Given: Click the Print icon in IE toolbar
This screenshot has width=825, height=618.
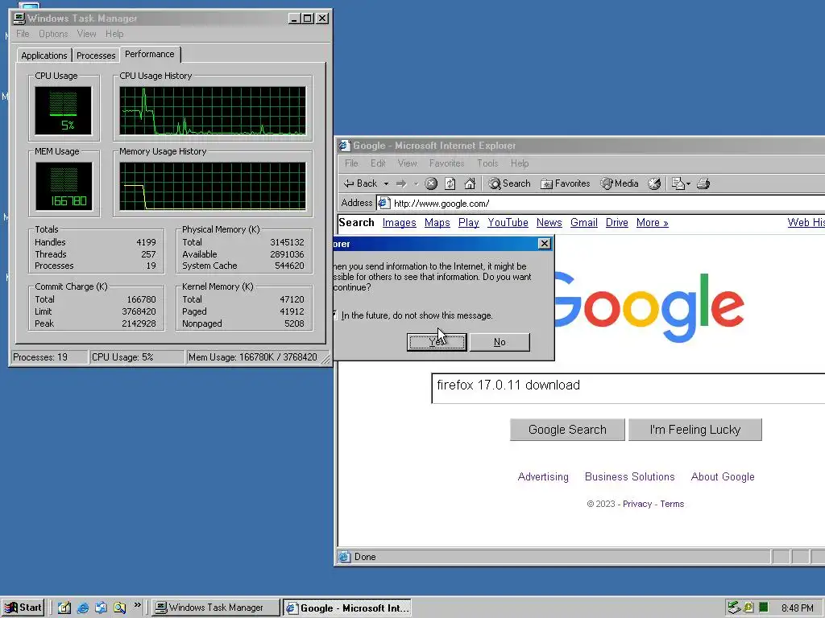Looking at the screenshot, I should tap(703, 183).
